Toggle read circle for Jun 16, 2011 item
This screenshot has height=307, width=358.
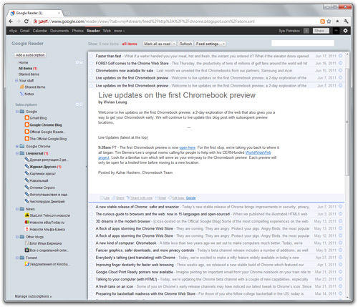(341, 63)
